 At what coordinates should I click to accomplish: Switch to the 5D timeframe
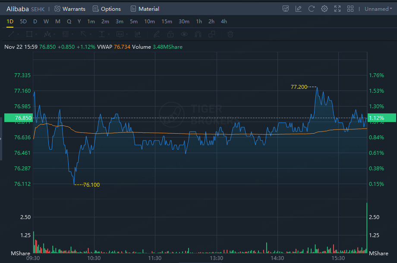[23, 22]
